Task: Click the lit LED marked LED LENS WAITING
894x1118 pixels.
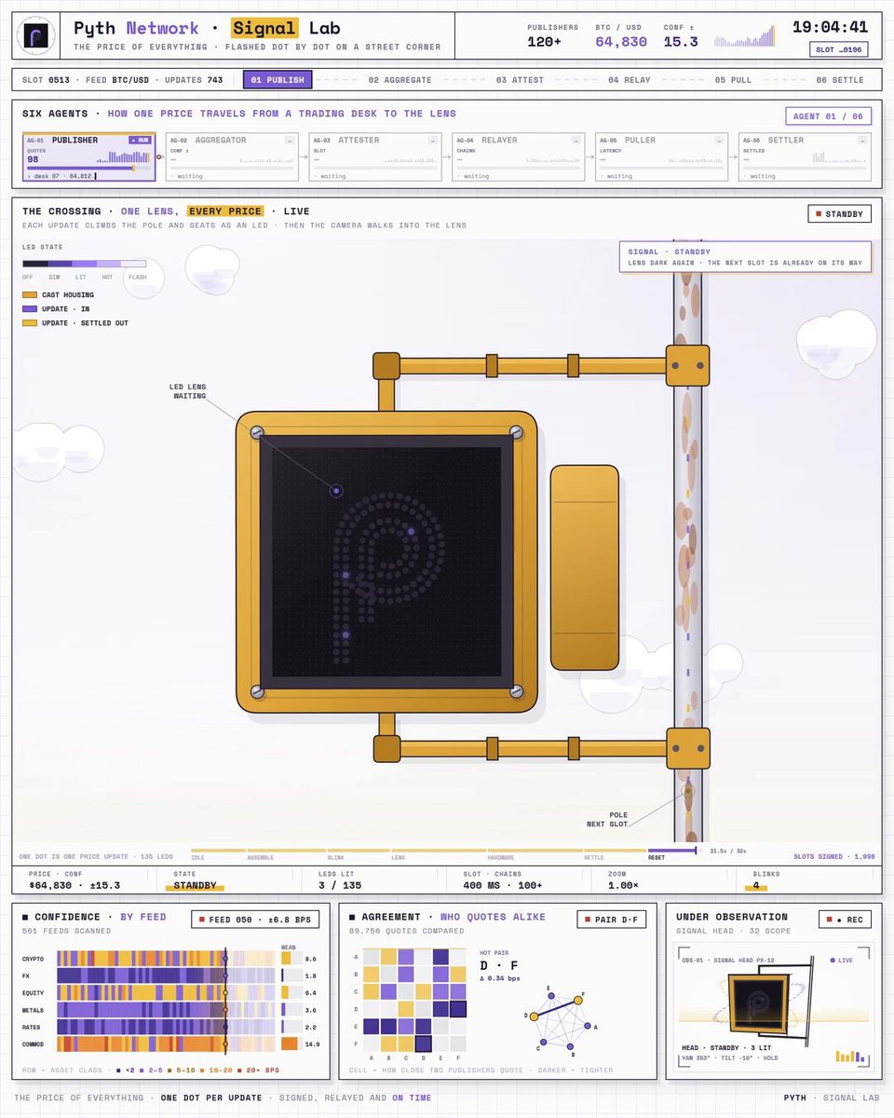Action: coord(336,491)
